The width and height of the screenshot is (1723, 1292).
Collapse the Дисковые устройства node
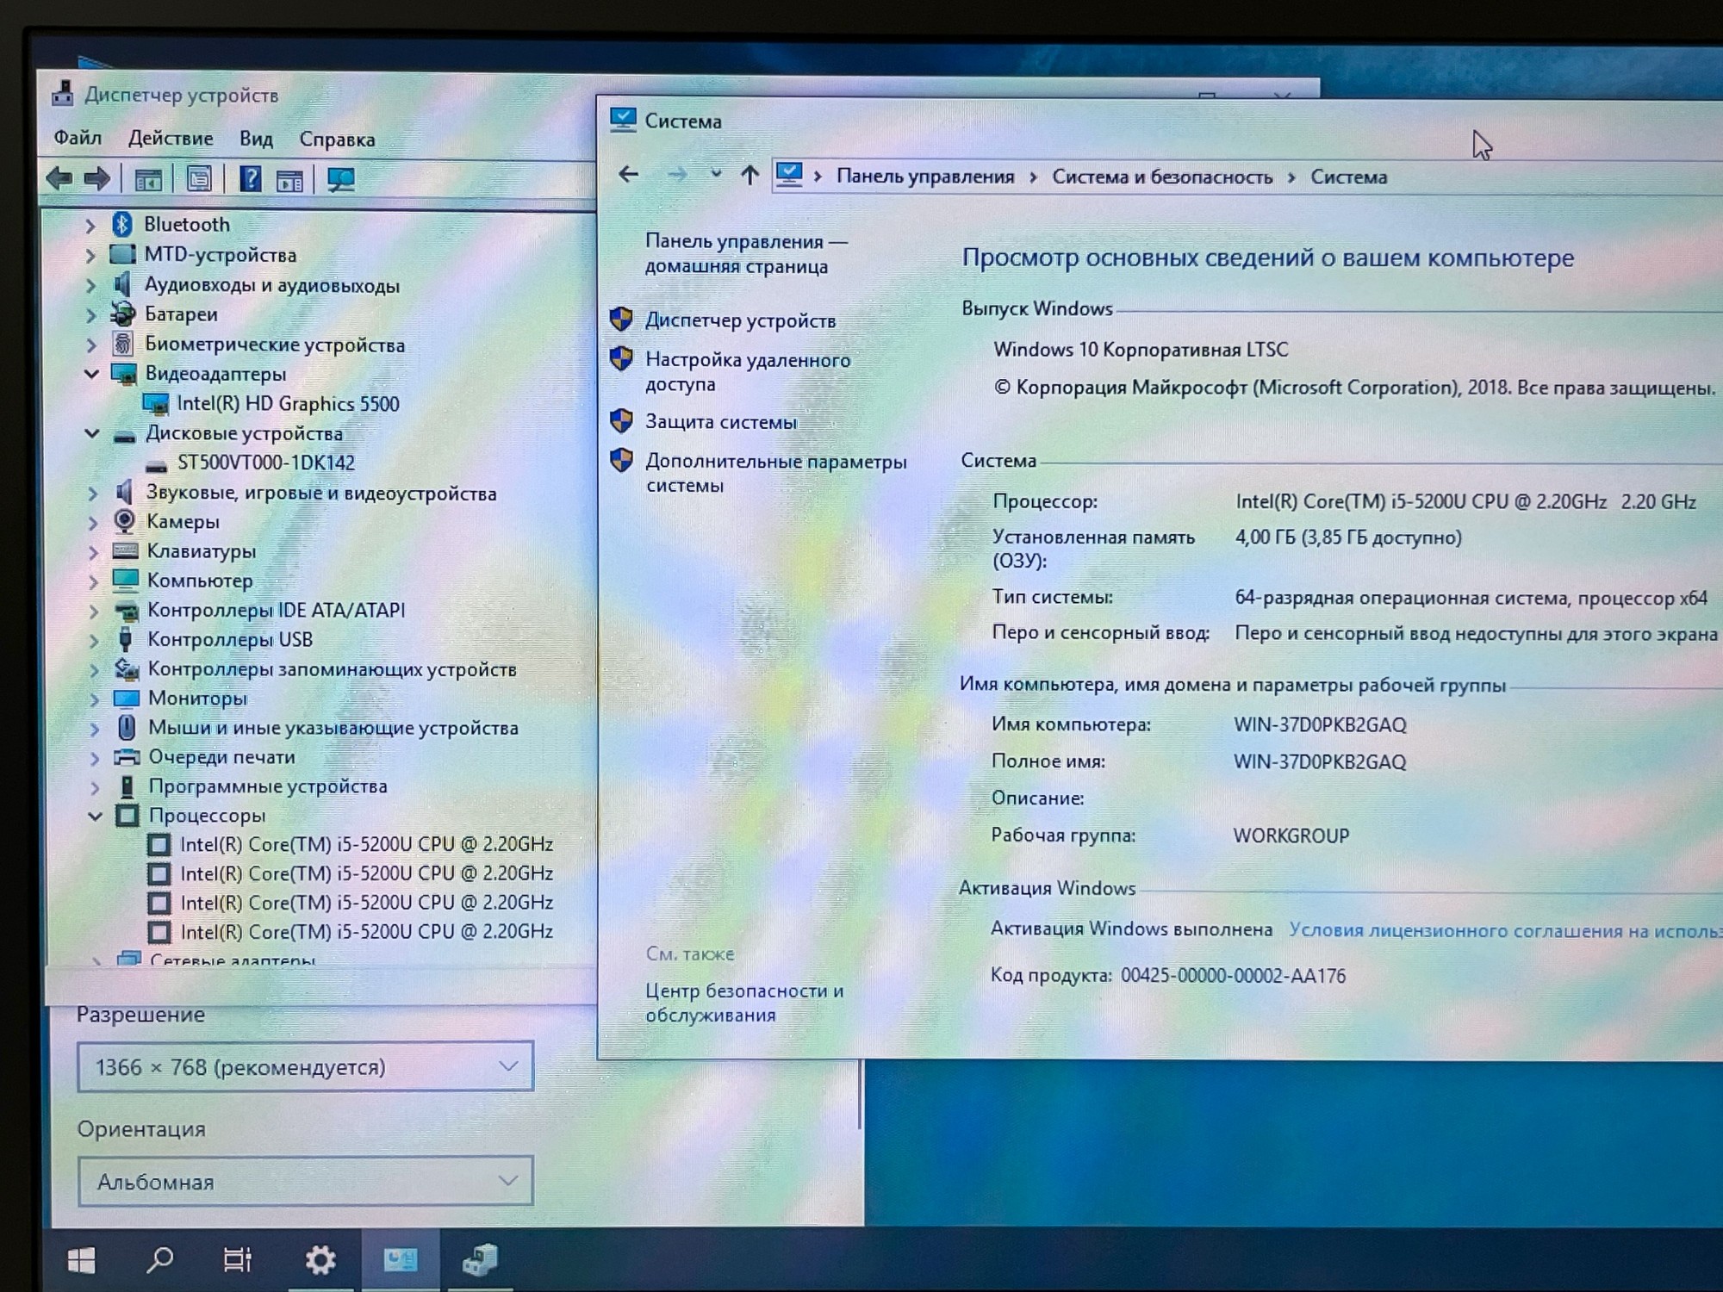(x=92, y=433)
